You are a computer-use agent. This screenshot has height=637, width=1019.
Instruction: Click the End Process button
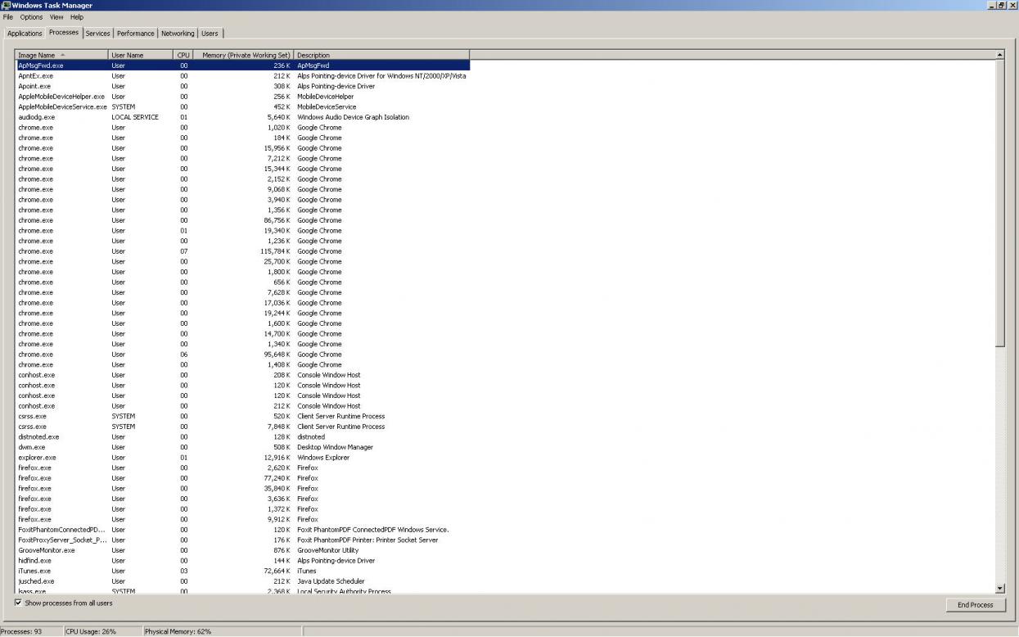coord(975,605)
